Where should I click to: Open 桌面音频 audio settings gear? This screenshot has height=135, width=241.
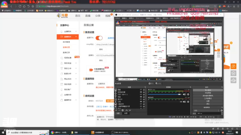[x=188, y=102]
